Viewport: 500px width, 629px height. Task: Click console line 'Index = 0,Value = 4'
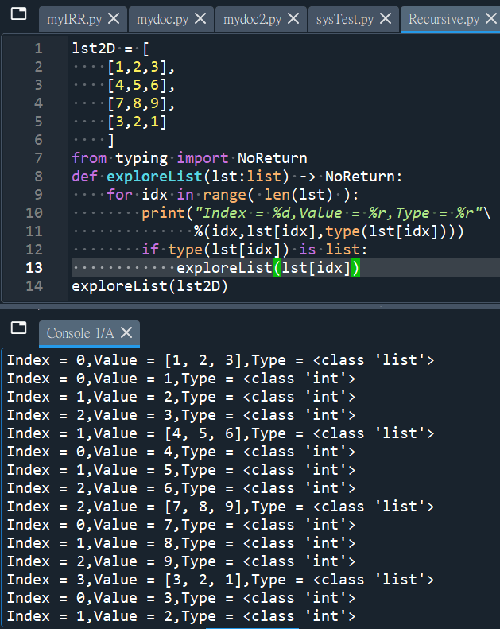(x=181, y=452)
